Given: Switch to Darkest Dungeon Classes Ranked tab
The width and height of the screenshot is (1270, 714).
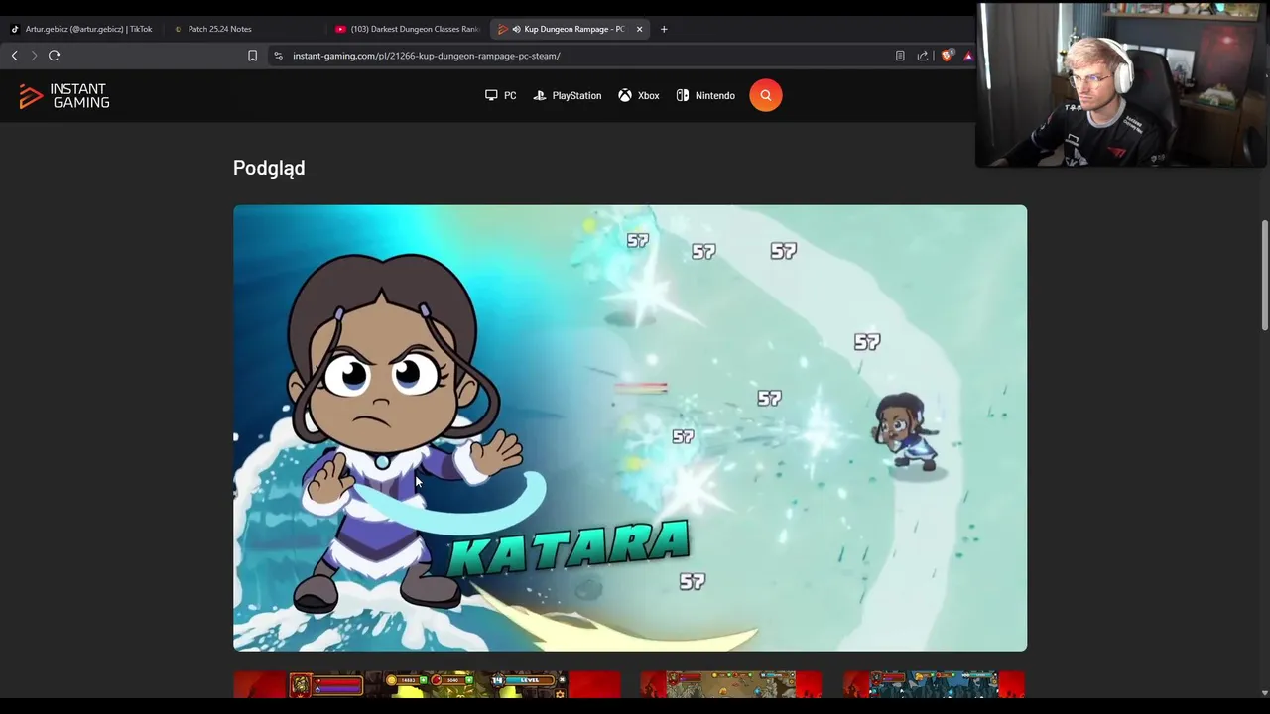Looking at the screenshot, I should coord(407,29).
